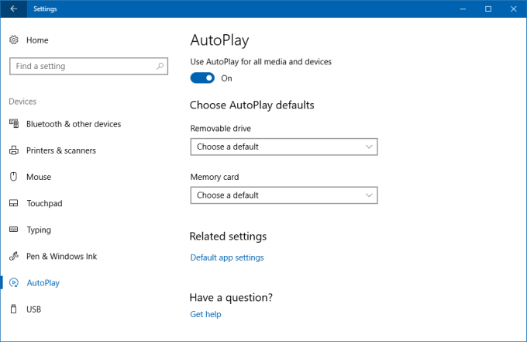Click the 'Memory card' label
Image resolution: width=527 pixels, height=342 pixels.
(x=215, y=178)
